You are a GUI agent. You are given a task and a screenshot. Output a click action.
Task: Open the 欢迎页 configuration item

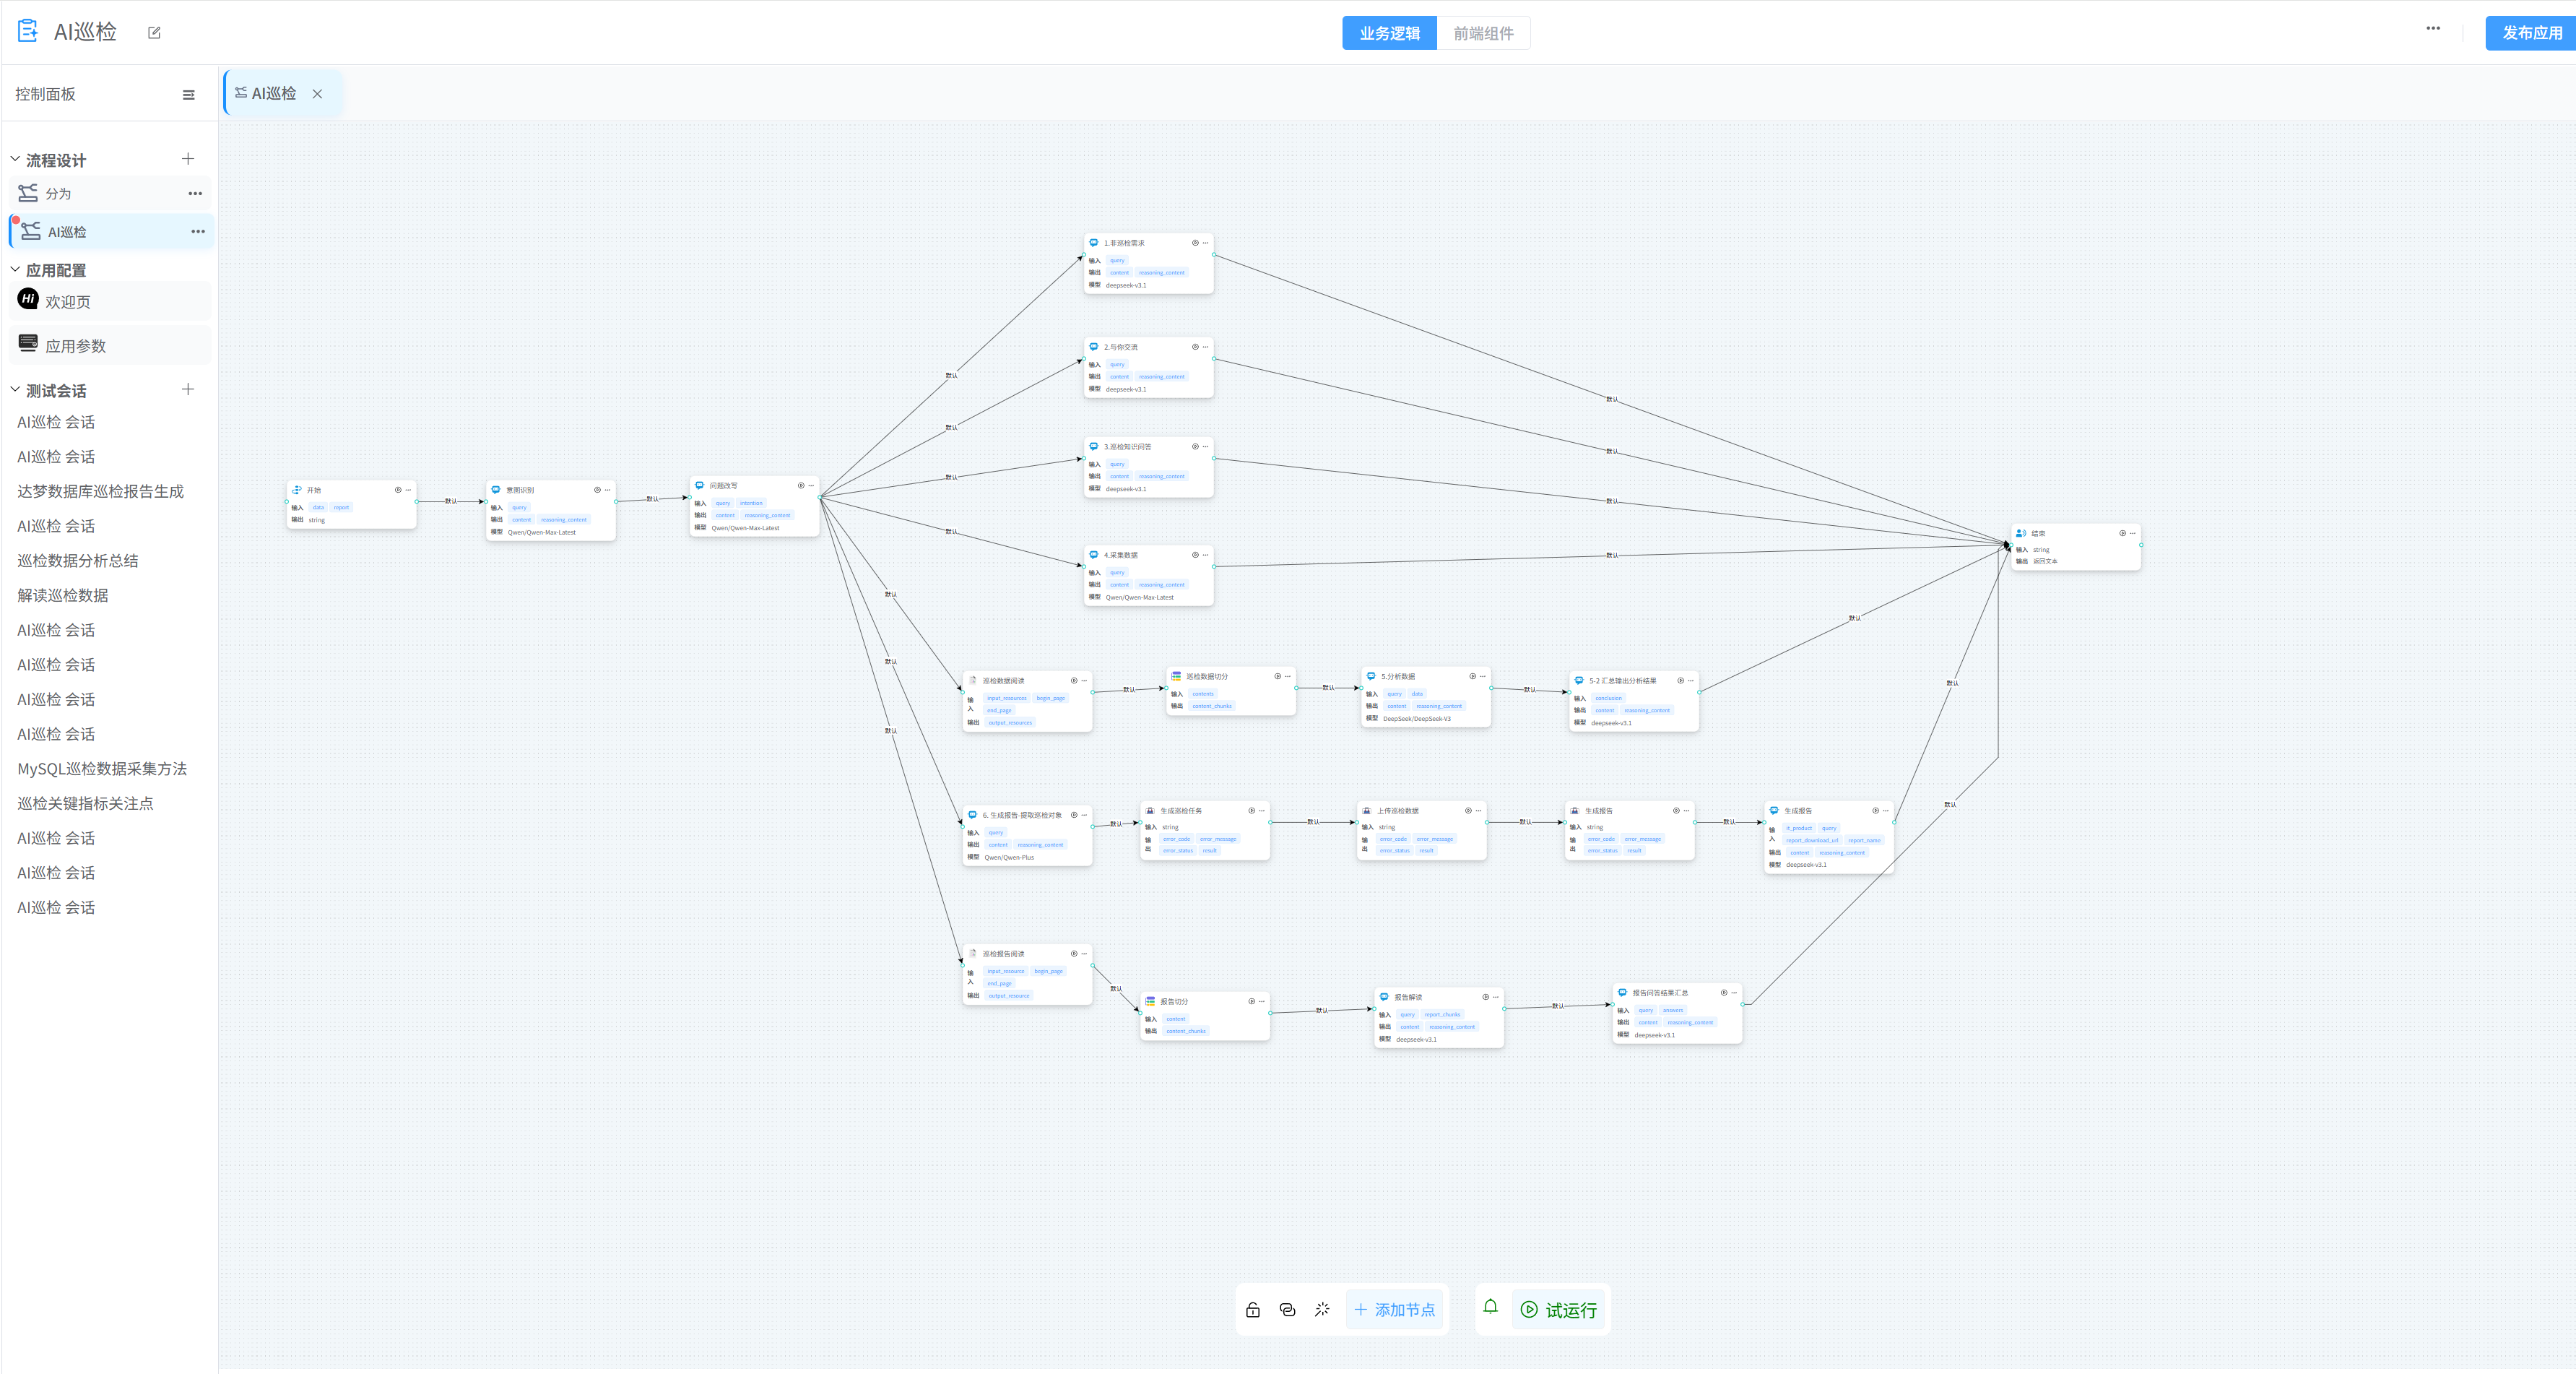[x=68, y=302]
